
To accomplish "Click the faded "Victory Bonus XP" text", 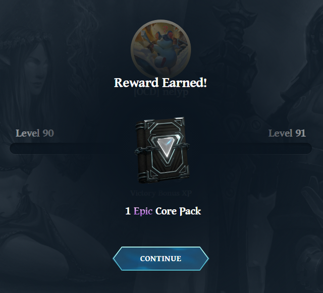I will [x=161, y=193].
